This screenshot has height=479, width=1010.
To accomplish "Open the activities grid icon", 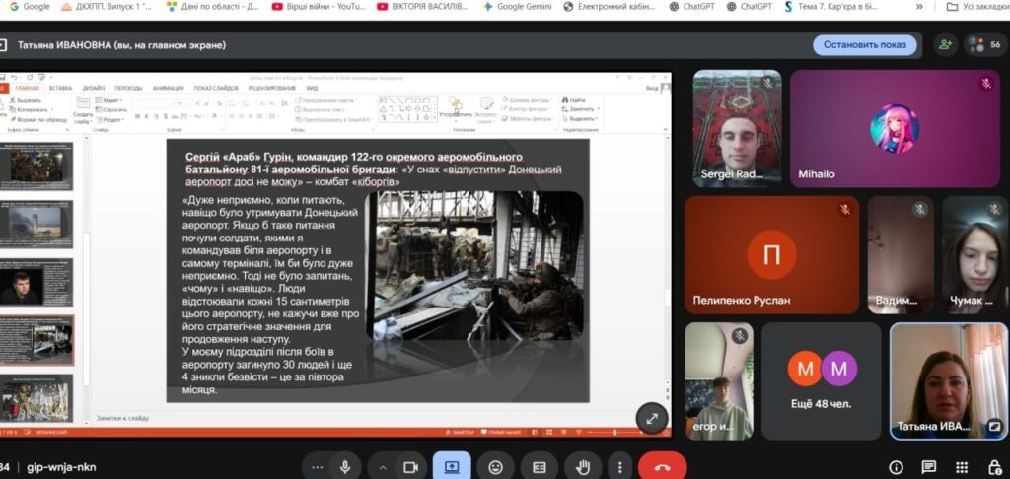I will pyautogui.click(x=961, y=467).
